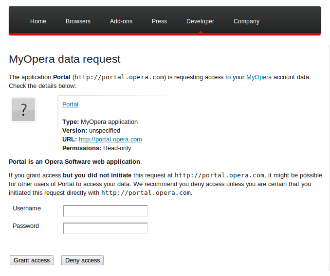Open the Home navigation item

[x=38, y=21]
